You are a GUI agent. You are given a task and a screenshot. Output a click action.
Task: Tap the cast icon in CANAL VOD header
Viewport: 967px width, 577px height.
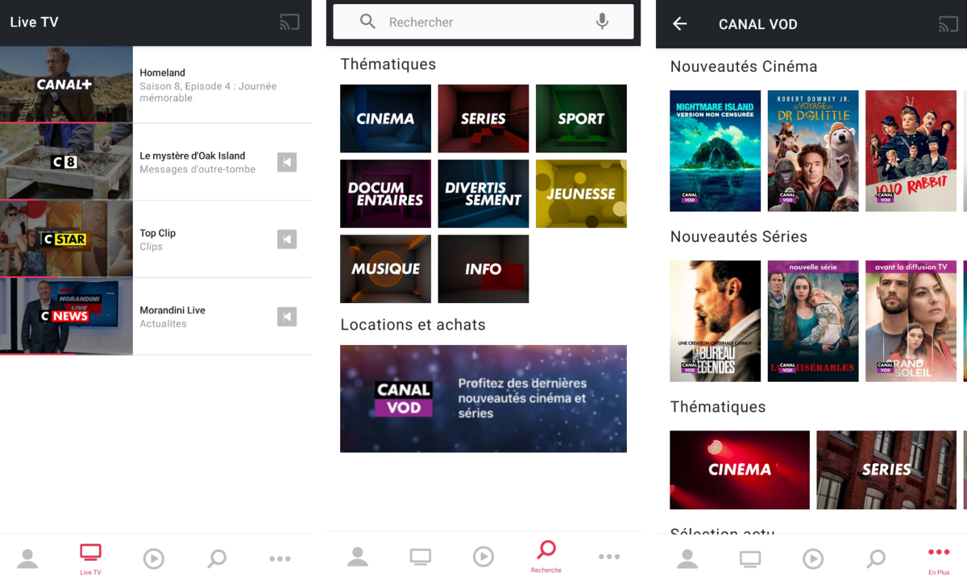coord(948,24)
